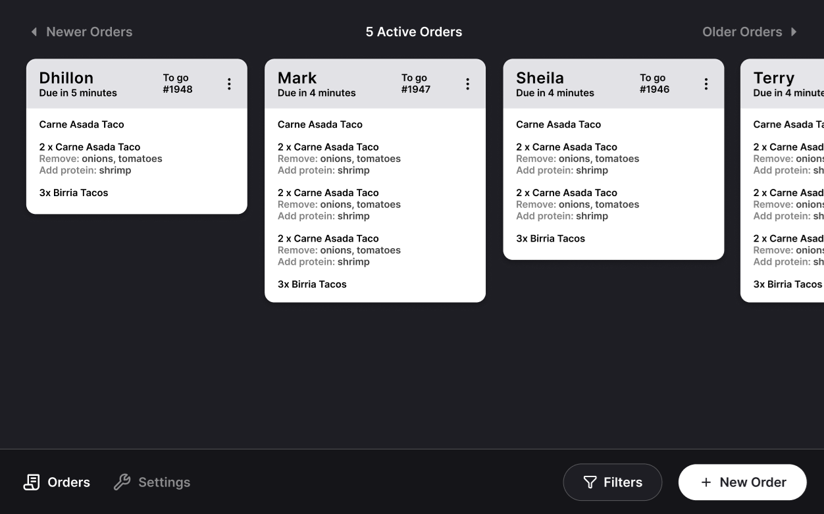Click the Settings wrench icon
The height and width of the screenshot is (514, 824).
coord(122,482)
